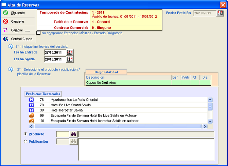Click the Fecha Entrada date field

[x=55, y=53]
